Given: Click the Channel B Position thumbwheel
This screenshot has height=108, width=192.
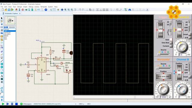Looking at the screenshot, I should [x=179, y=72].
